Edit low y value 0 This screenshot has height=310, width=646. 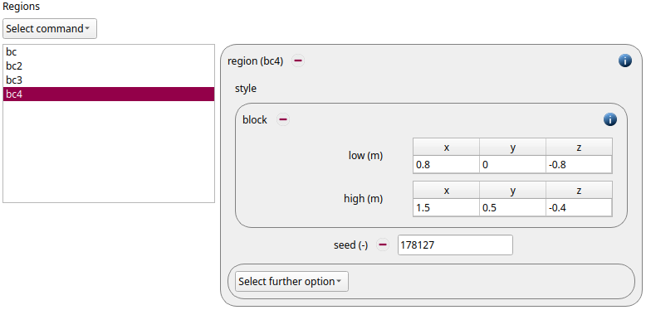click(512, 165)
